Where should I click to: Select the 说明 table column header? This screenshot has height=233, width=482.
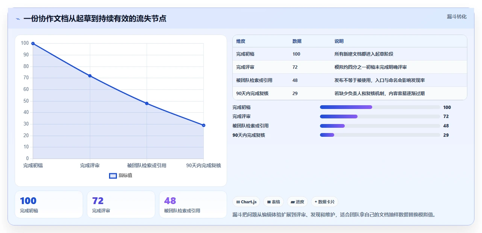(x=339, y=41)
